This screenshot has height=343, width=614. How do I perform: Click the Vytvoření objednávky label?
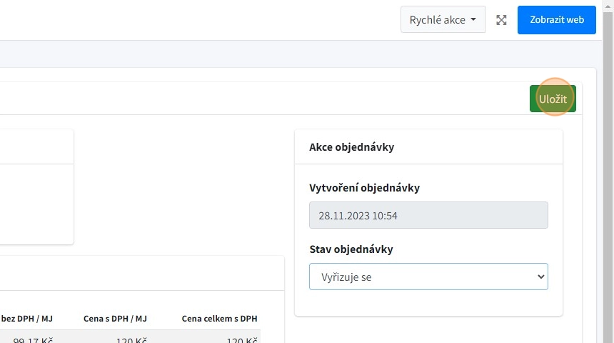(x=364, y=188)
